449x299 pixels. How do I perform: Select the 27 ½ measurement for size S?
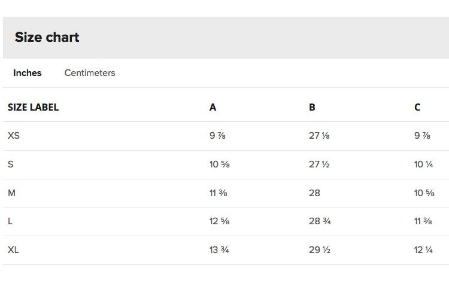pyautogui.click(x=319, y=164)
